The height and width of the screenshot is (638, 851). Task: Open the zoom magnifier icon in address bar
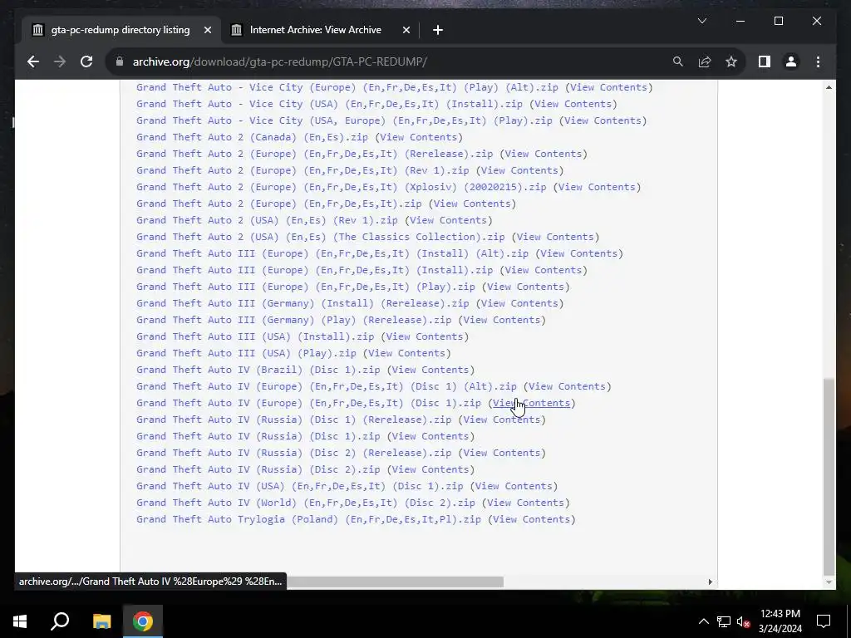(x=678, y=61)
